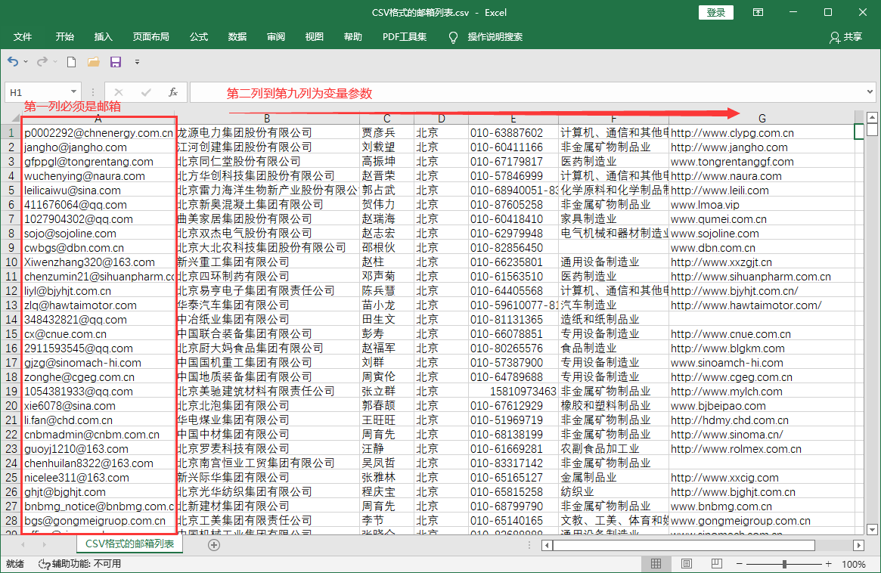Click the Ribbon Display Options icon

[758, 12]
